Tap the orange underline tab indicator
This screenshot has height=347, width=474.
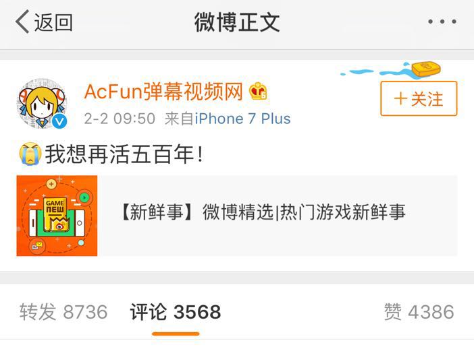coord(176,334)
